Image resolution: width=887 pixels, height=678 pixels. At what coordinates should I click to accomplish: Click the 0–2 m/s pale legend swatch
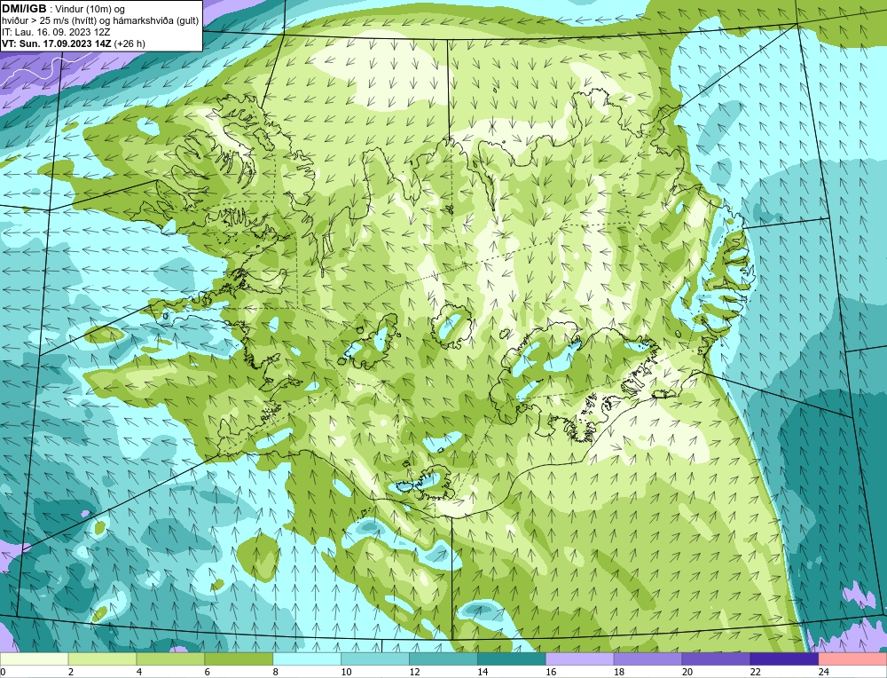pos(35,659)
